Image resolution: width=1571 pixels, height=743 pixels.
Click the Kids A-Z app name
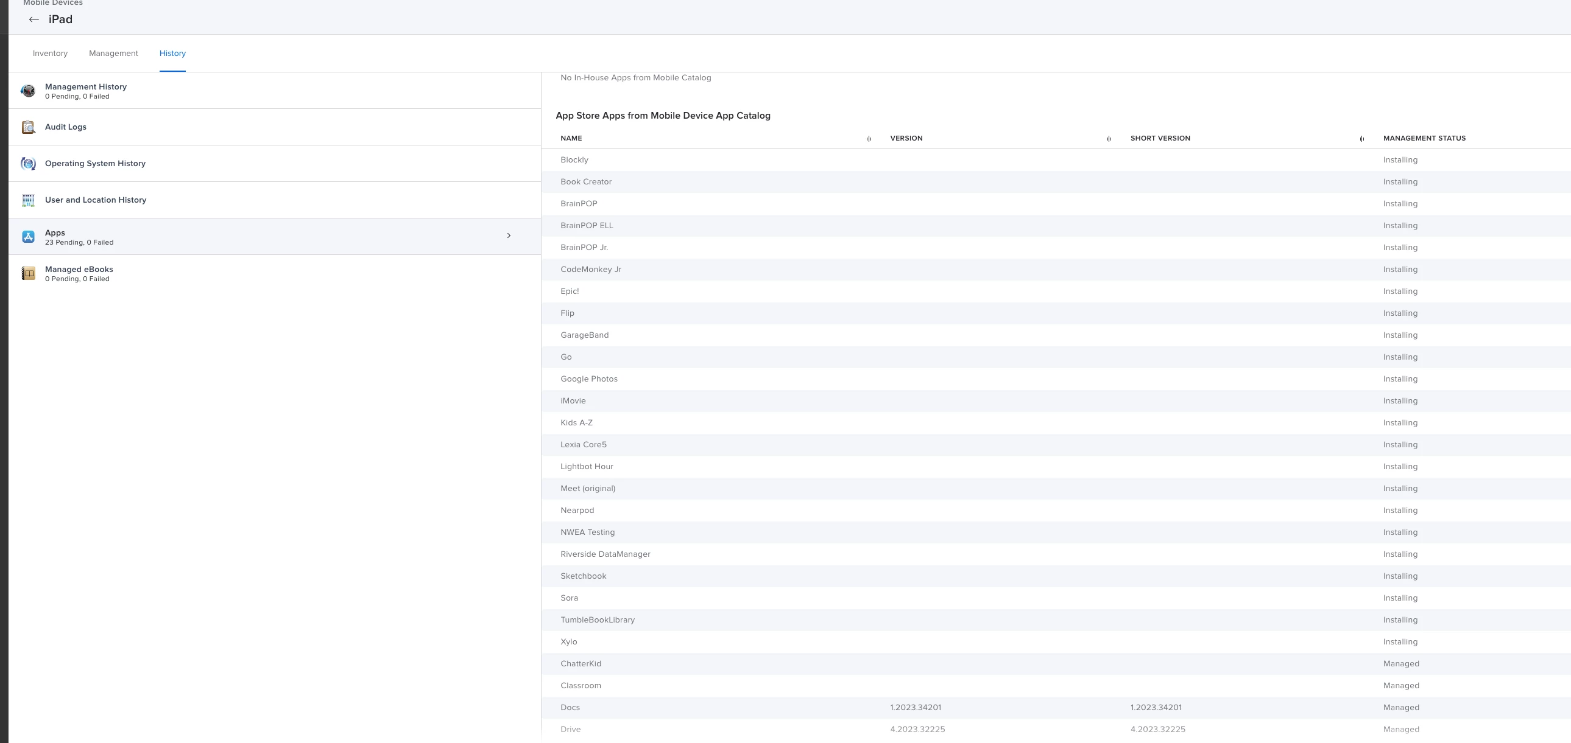[x=576, y=424]
